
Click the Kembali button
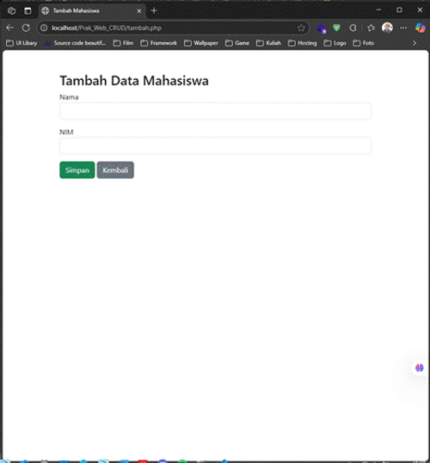point(115,170)
